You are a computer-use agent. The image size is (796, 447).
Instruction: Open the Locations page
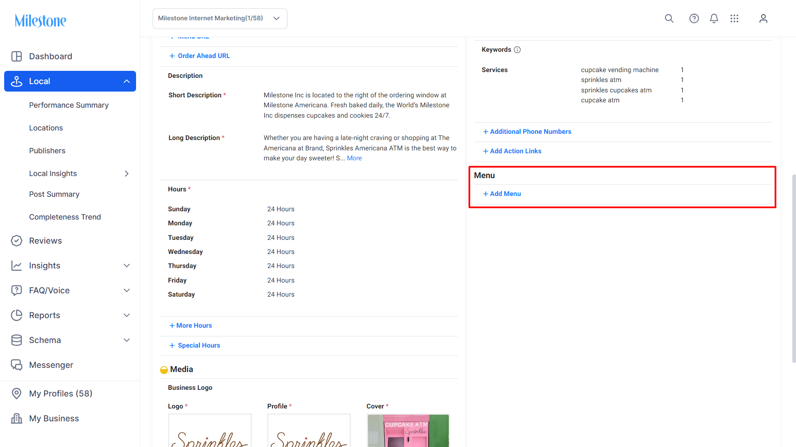coord(46,128)
